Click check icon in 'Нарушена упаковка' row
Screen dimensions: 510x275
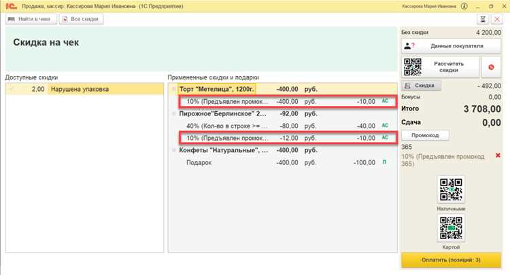pos(12,89)
